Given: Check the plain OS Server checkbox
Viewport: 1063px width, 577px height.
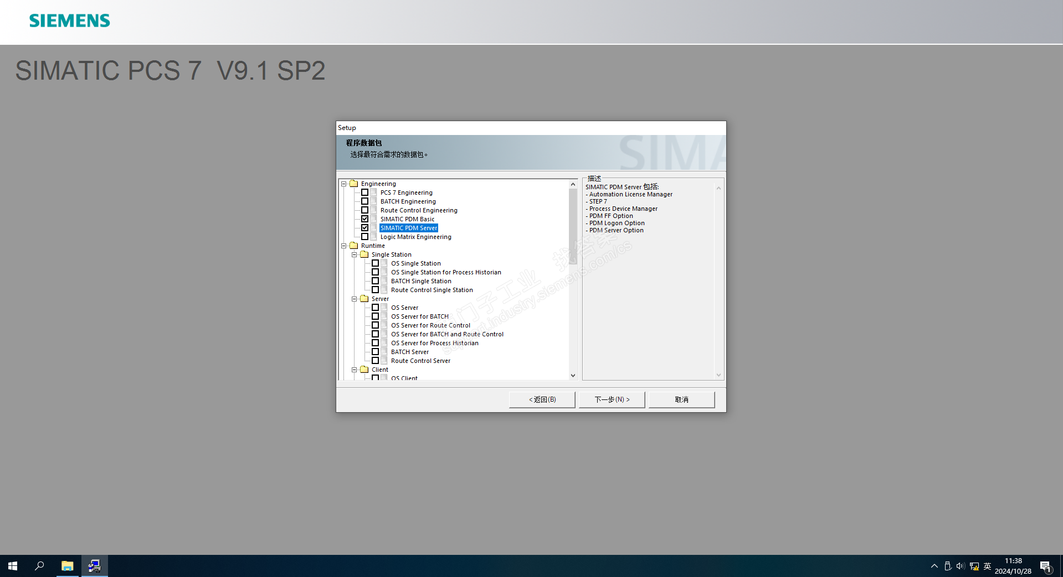Looking at the screenshot, I should (x=376, y=308).
